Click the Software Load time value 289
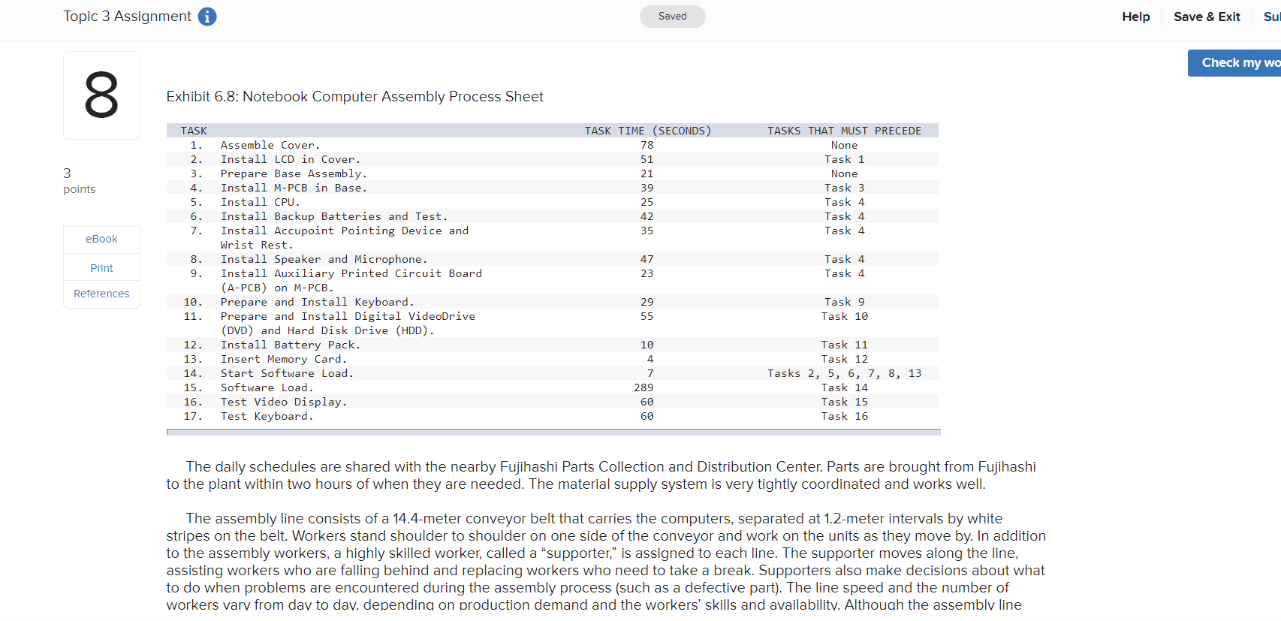 coord(644,387)
